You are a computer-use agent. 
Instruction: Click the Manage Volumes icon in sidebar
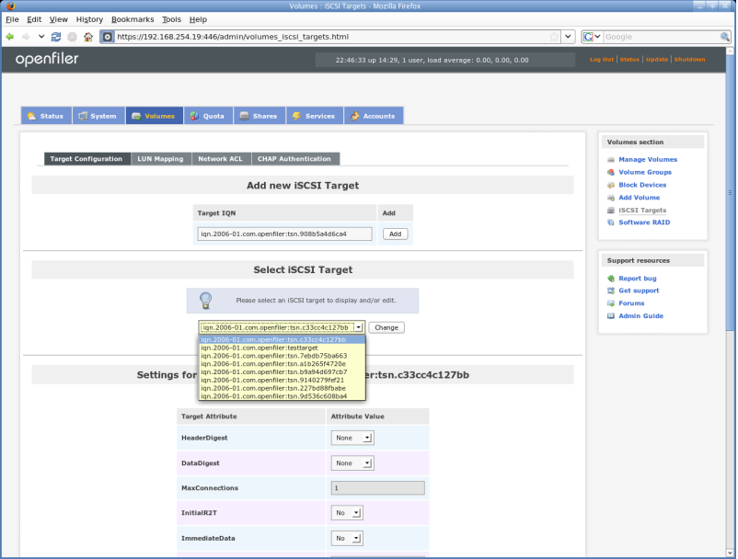coord(611,160)
